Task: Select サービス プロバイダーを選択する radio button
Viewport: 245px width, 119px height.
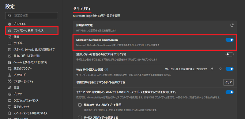Action: click(x=80, y=117)
